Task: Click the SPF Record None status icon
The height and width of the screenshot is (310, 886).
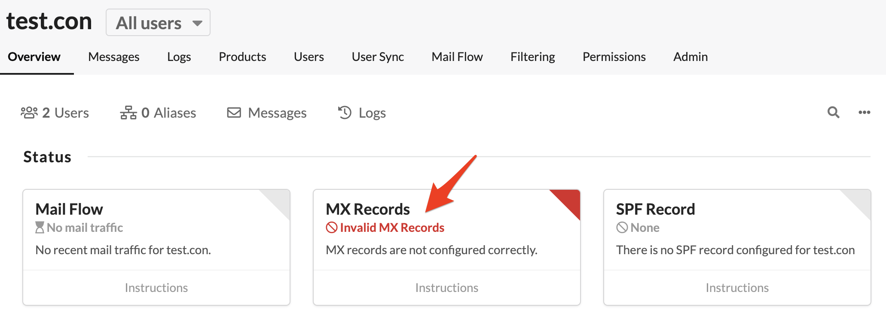Action: (x=622, y=228)
